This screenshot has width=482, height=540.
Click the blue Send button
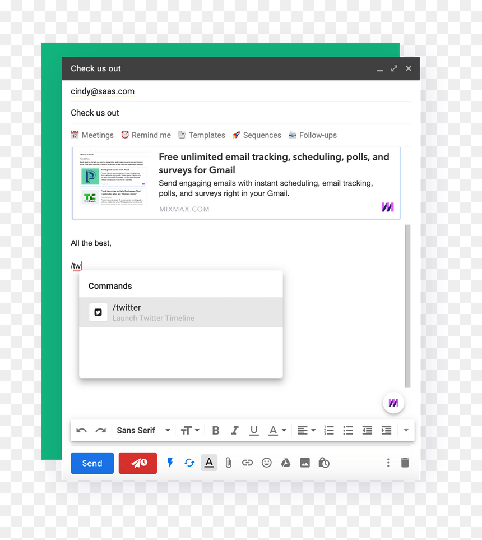click(92, 463)
